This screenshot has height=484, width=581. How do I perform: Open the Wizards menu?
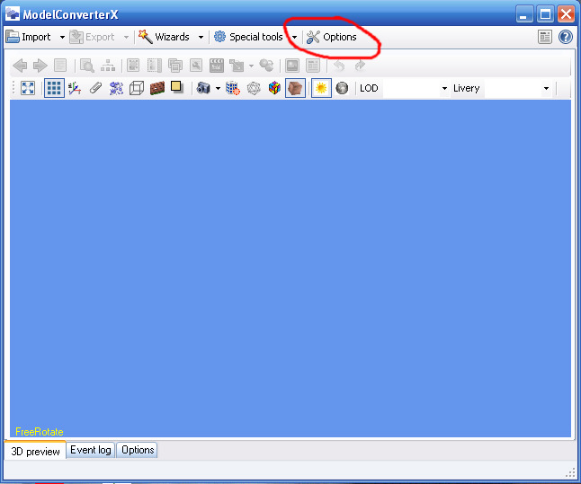point(164,37)
